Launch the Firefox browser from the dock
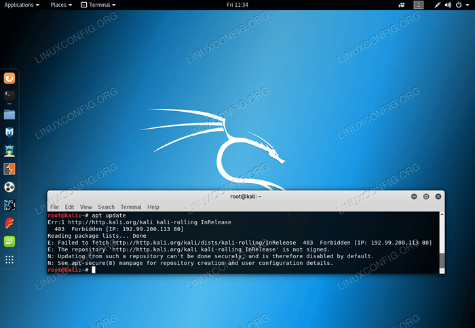This screenshot has width=475, height=328. click(9, 79)
